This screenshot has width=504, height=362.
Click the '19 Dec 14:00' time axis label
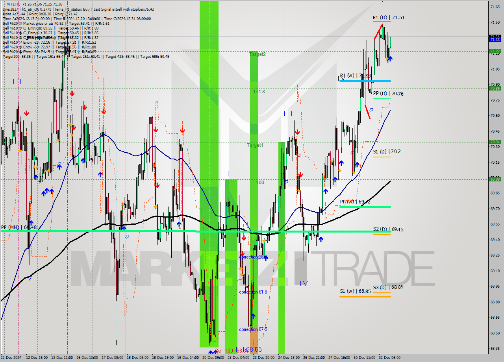(188, 358)
